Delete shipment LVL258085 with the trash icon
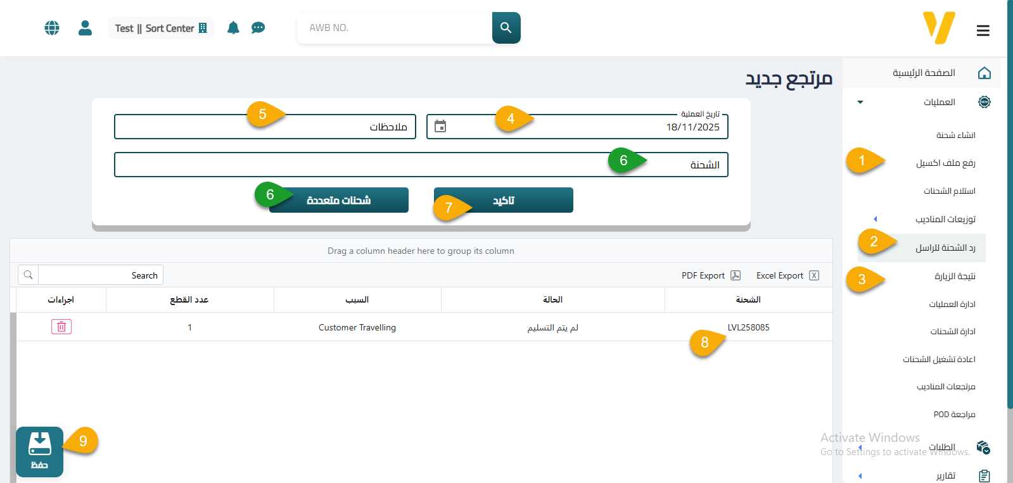 point(61,327)
